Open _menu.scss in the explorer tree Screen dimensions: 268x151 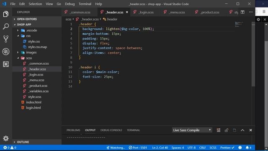(x=37, y=80)
